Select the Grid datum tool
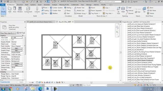 click(x=138, y=12)
